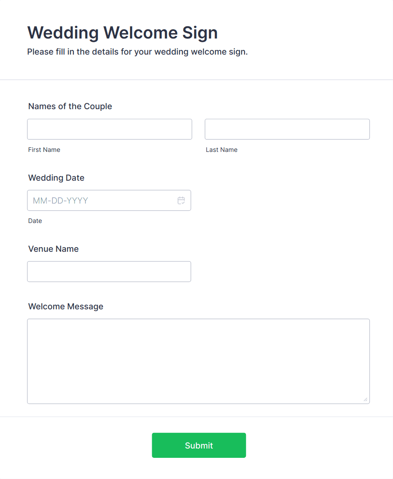Click the First Name helper label
This screenshot has height=479, width=393.
[44, 149]
